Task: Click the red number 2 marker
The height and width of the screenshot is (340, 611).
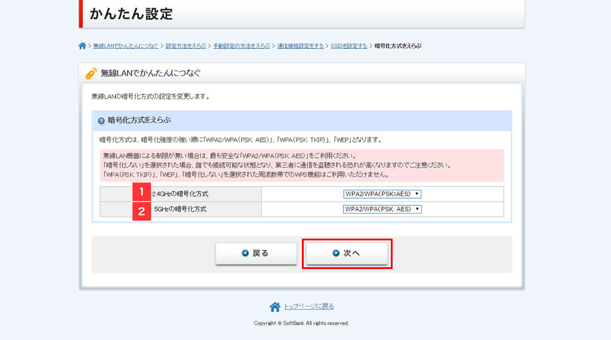Action: click(x=141, y=210)
